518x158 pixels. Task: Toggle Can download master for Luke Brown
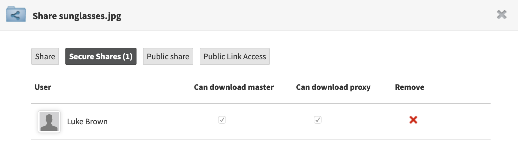222,120
